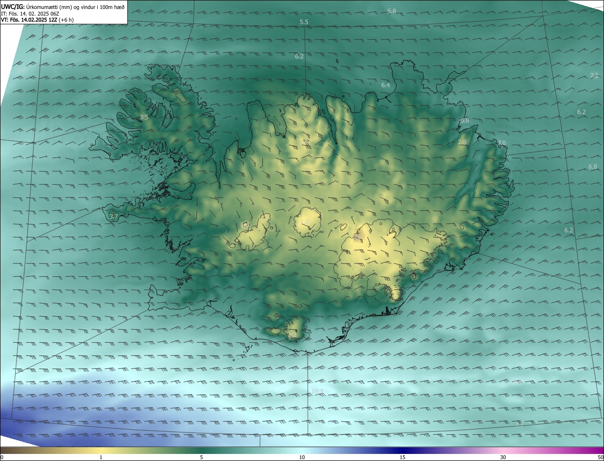Click the dark navy band of the color scale
The image size is (604, 461).
pos(403,451)
